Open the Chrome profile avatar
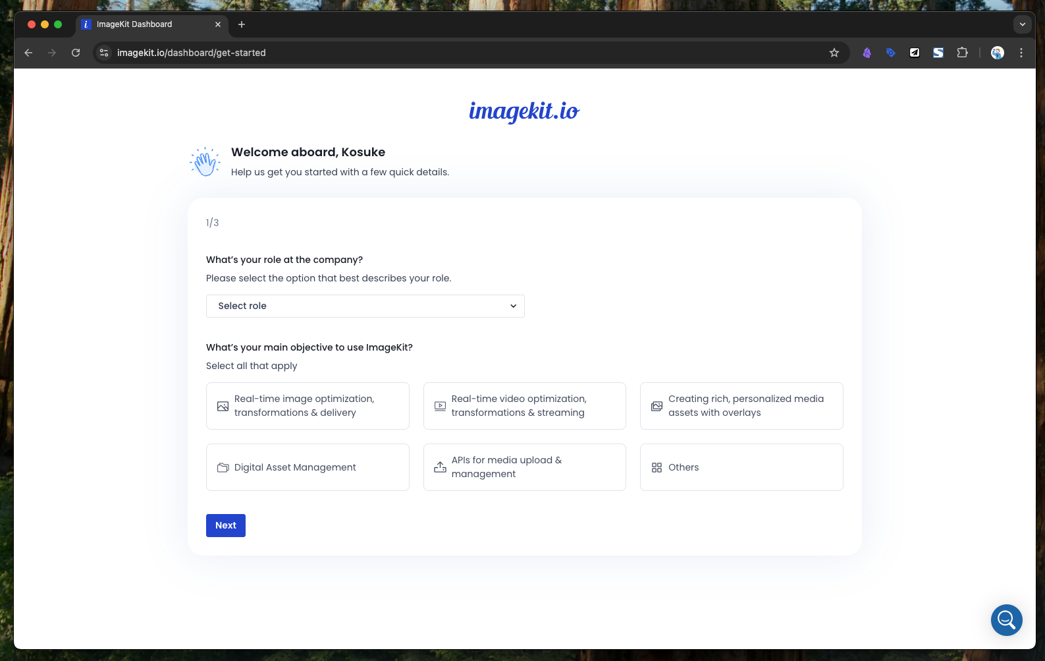The width and height of the screenshot is (1045, 661). click(x=998, y=53)
